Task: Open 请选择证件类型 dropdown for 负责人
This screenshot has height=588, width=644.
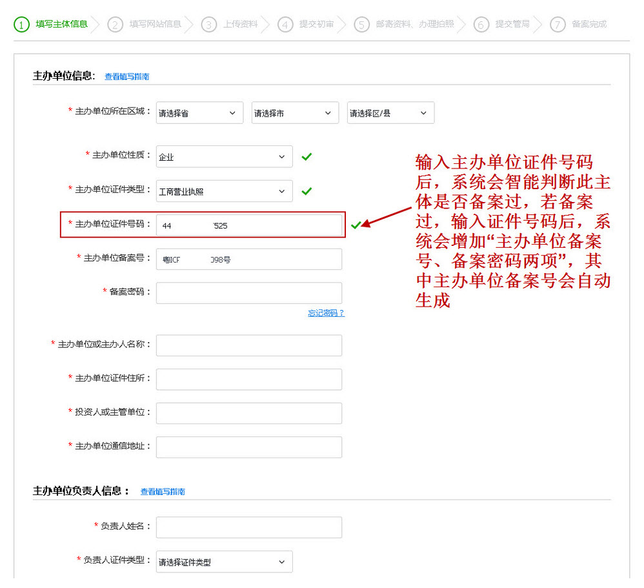Action: point(224,562)
